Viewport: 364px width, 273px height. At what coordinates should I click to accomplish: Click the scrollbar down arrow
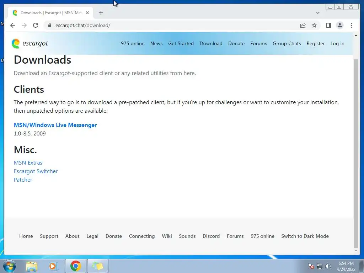[x=356, y=251]
